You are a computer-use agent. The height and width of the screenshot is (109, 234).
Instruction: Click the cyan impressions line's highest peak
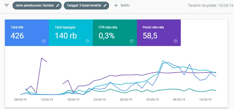pos(163,61)
